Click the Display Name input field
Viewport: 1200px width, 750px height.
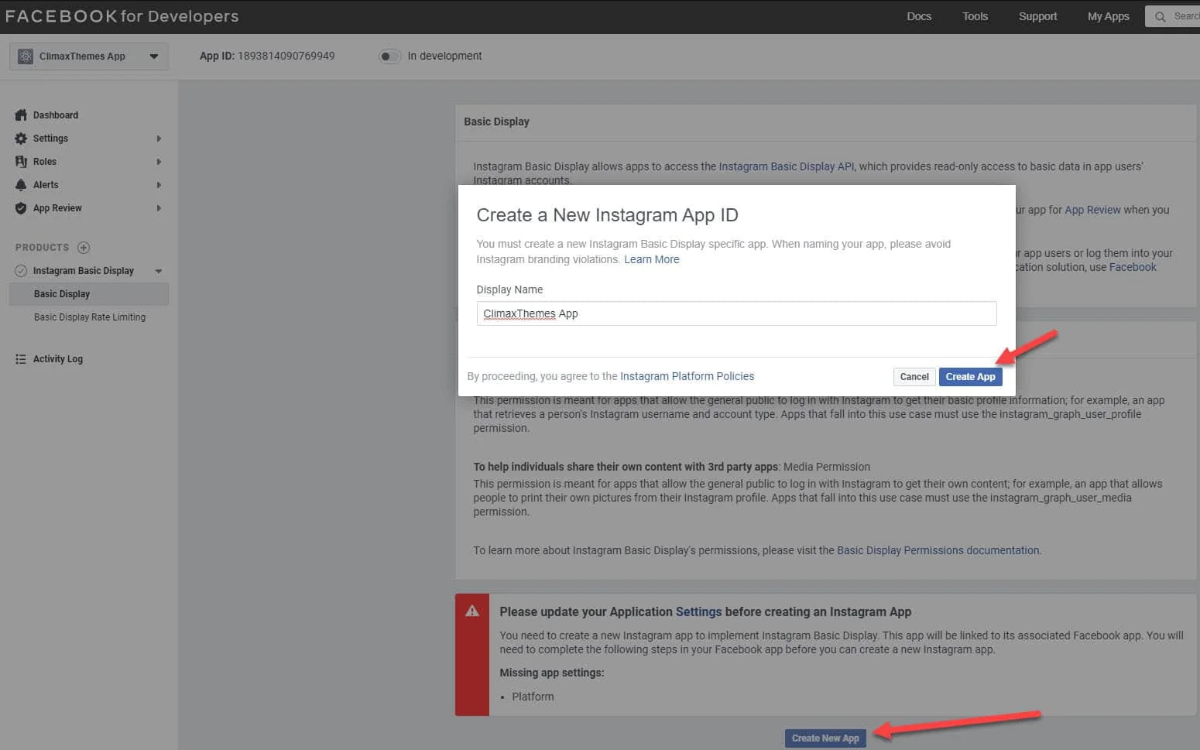tap(736, 313)
